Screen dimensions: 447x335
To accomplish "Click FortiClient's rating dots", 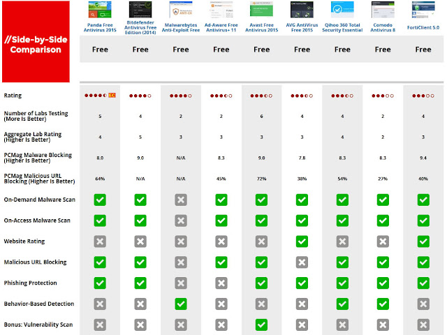I will click(x=423, y=96).
